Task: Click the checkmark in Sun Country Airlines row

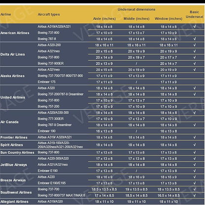Action: pyautogui.click(x=195, y=152)
